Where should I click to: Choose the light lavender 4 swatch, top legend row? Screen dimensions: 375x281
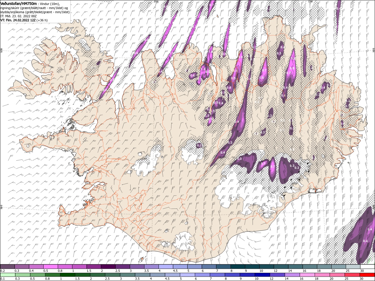click(166, 267)
